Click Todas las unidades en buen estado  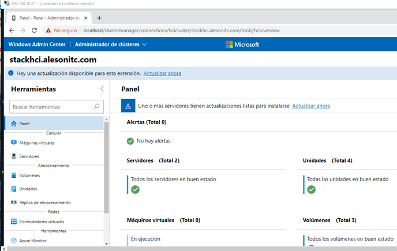347,179
